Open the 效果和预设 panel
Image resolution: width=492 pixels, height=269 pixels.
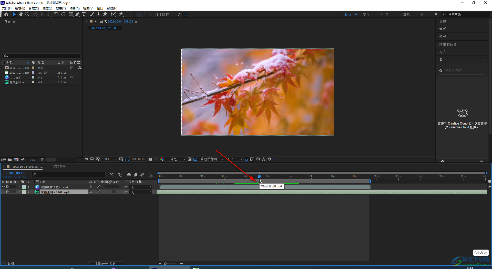(x=448, y=44)
